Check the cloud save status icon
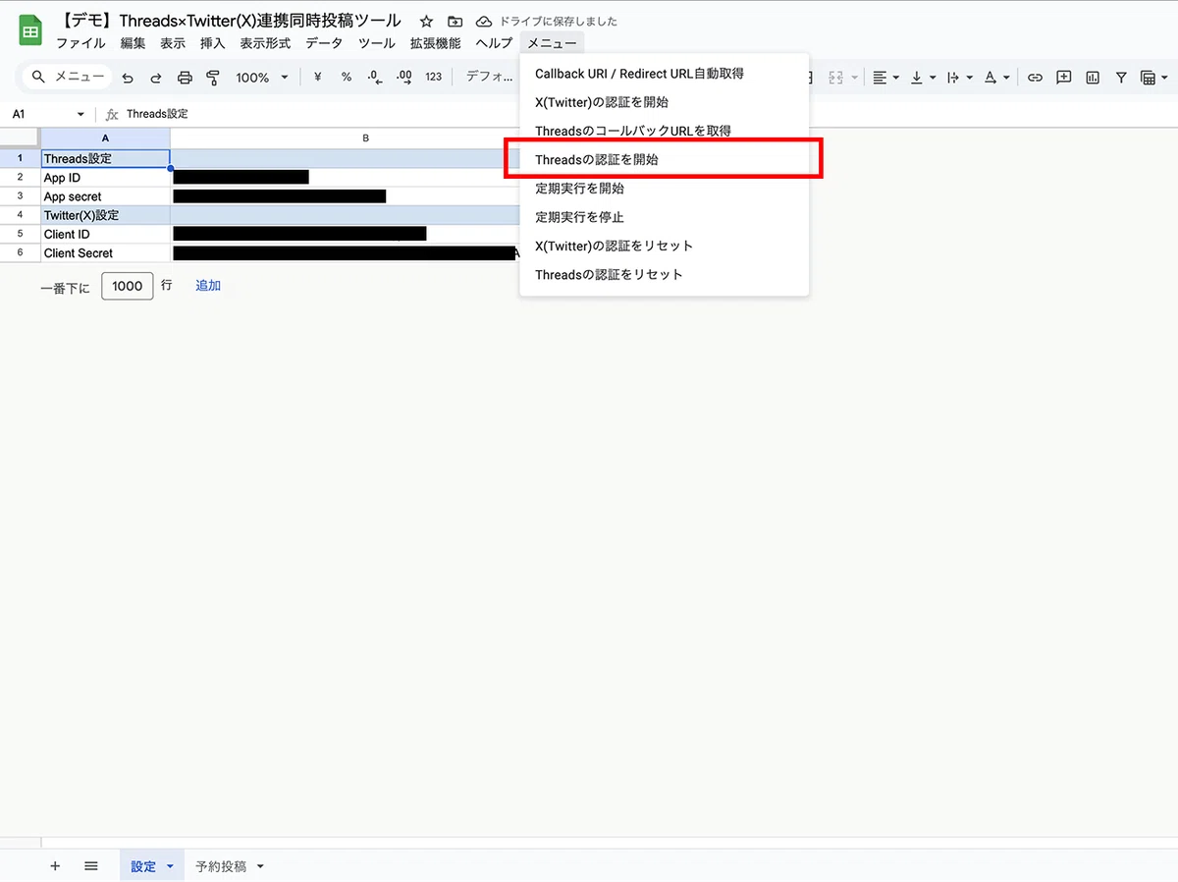1178x882 pixels. [483, 22]
